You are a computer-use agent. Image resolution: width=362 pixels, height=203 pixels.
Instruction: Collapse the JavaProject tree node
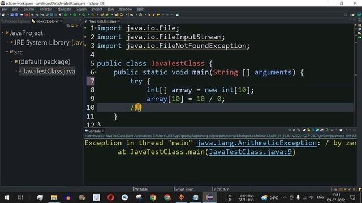2,33
